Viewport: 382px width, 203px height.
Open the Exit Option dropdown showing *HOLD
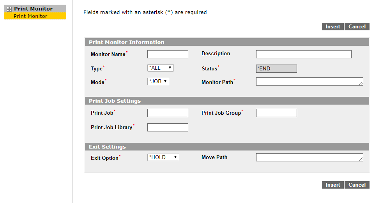click(163, 157)
